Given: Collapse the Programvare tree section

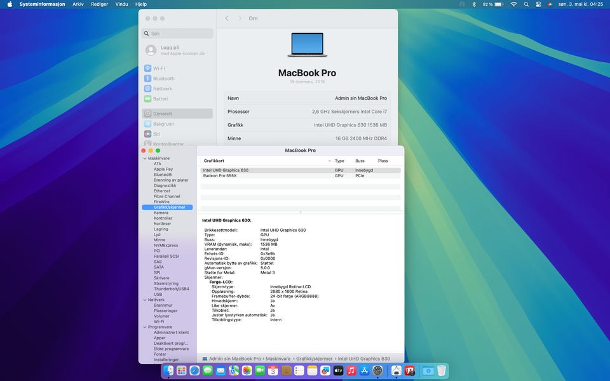Looking at the screenshot, I should point(145,328).
